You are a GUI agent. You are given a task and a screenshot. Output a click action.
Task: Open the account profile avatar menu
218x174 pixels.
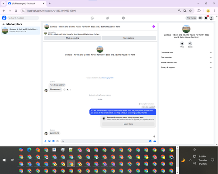pyautogui.click(x=211, y=18)
